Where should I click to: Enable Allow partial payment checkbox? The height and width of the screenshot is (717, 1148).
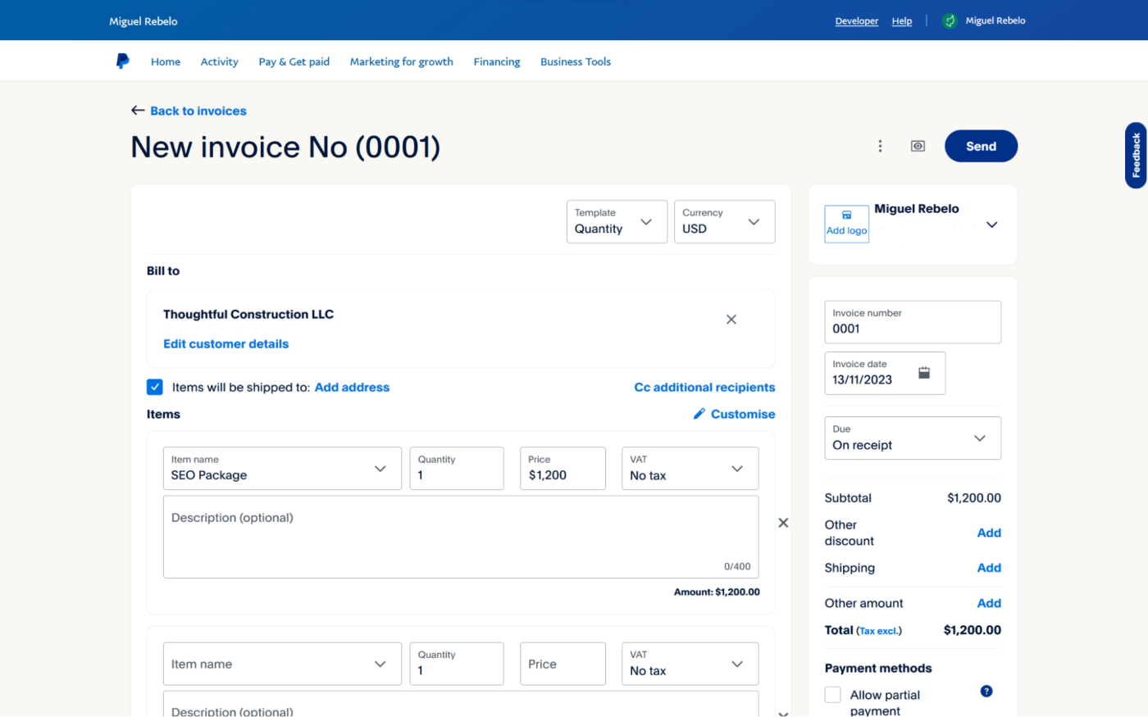(x=832, y=695)
